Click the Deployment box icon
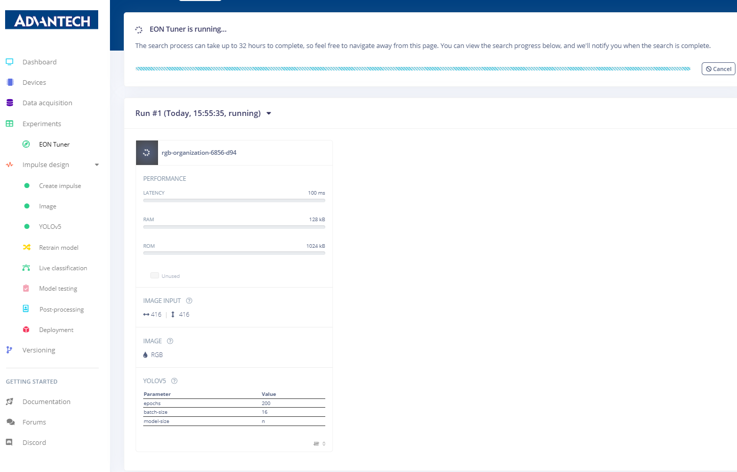Screen dimensions: 737x472 26,329
